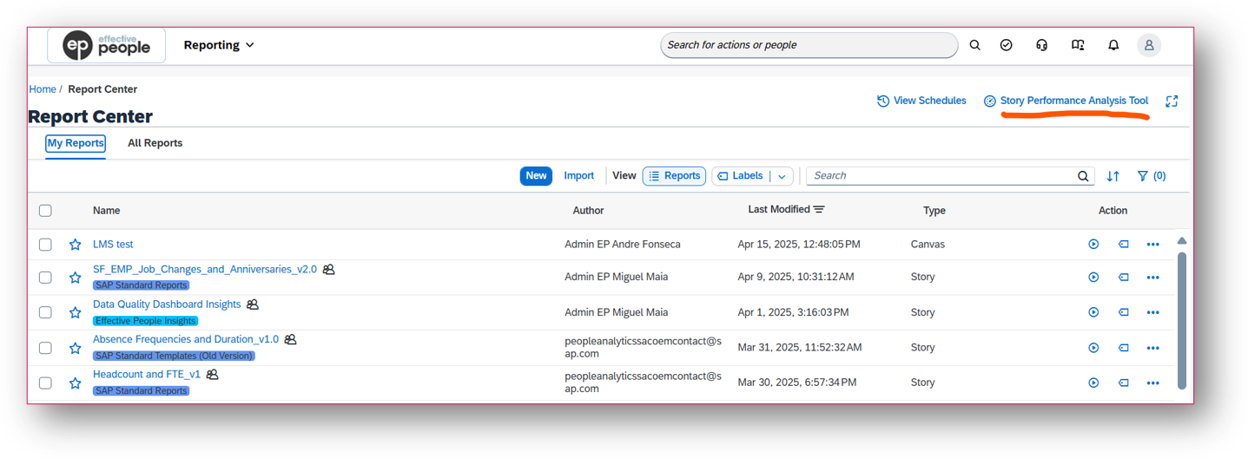
Task: Toggle full screen mode icon
Action: tap(1172, 101)
